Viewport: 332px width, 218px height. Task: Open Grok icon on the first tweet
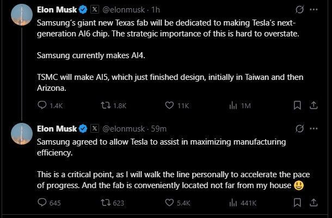(x=298, y=9)
